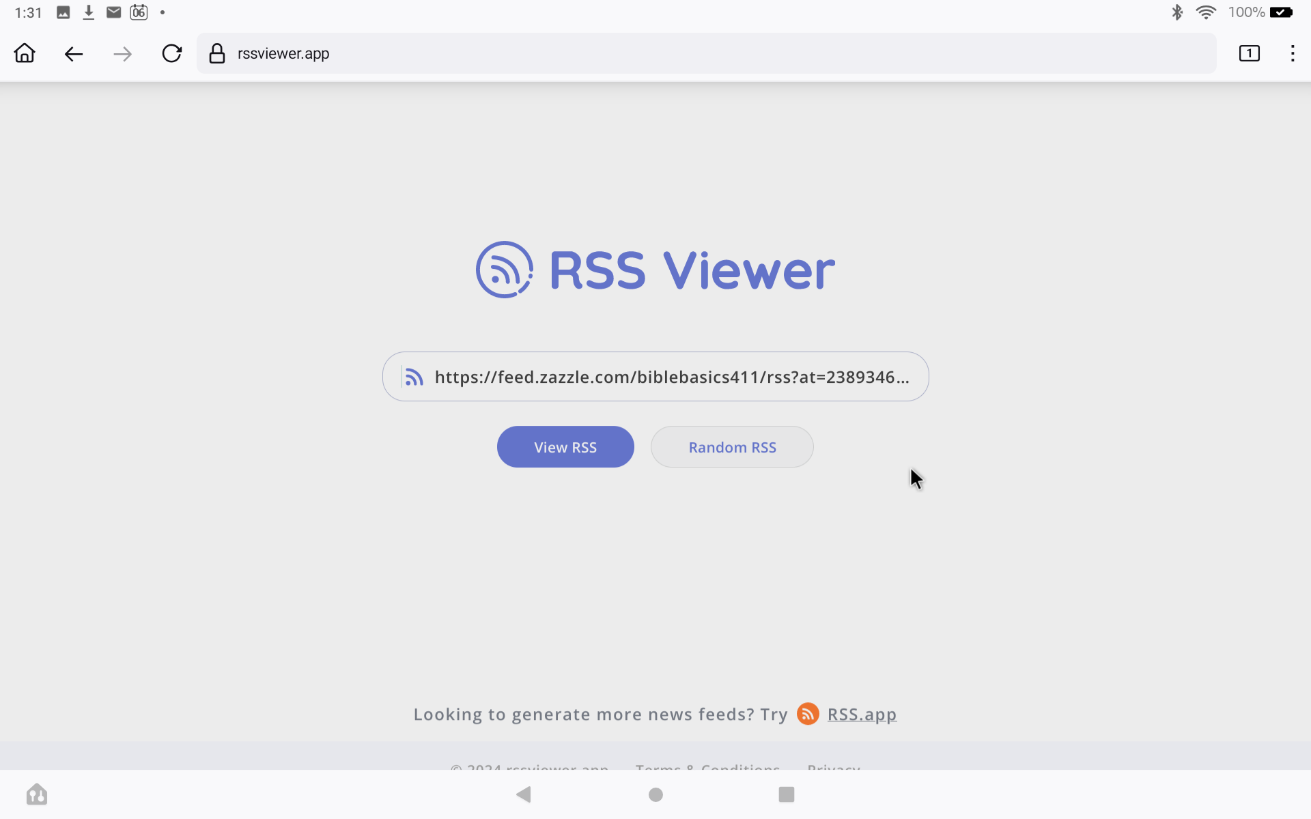The height and width of the screenshot is (819, 1311).
Task: Tap the download notification icon
Action: coord(89,12)
